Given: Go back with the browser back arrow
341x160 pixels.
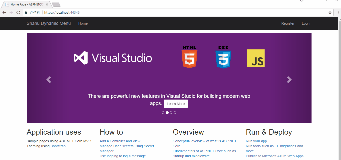Looking at the screenshot, I should pyautogui.click(x=4, y=12).
